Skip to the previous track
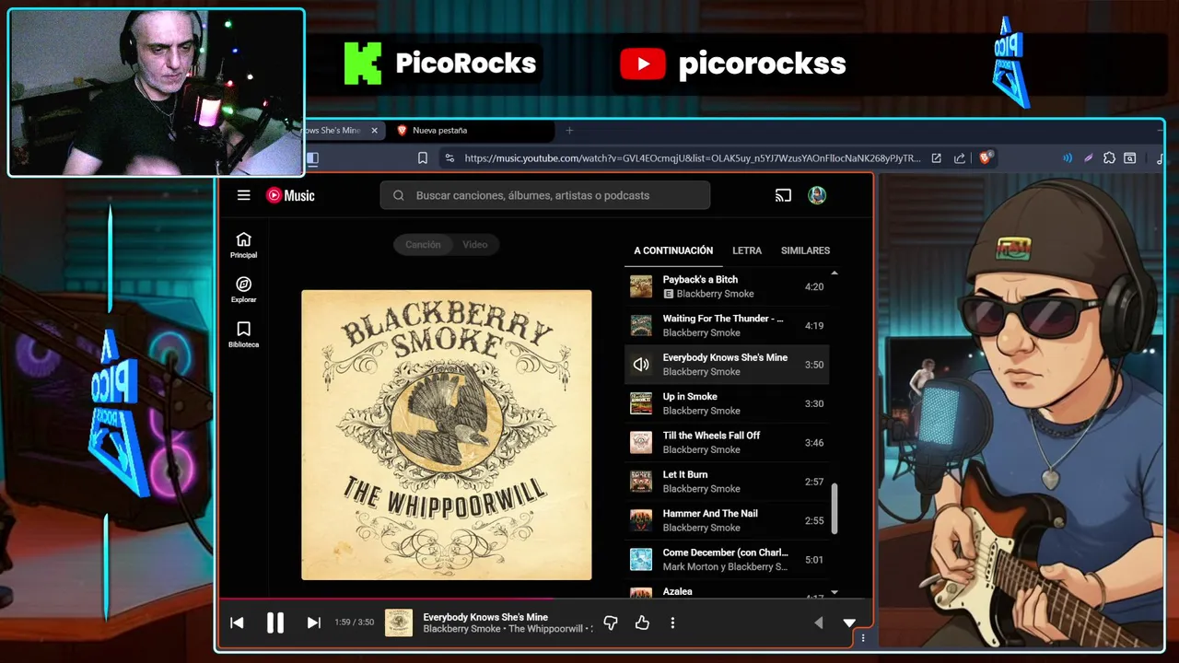The image size is (1179, 663). pyautogui.click(x=237, y=622)
